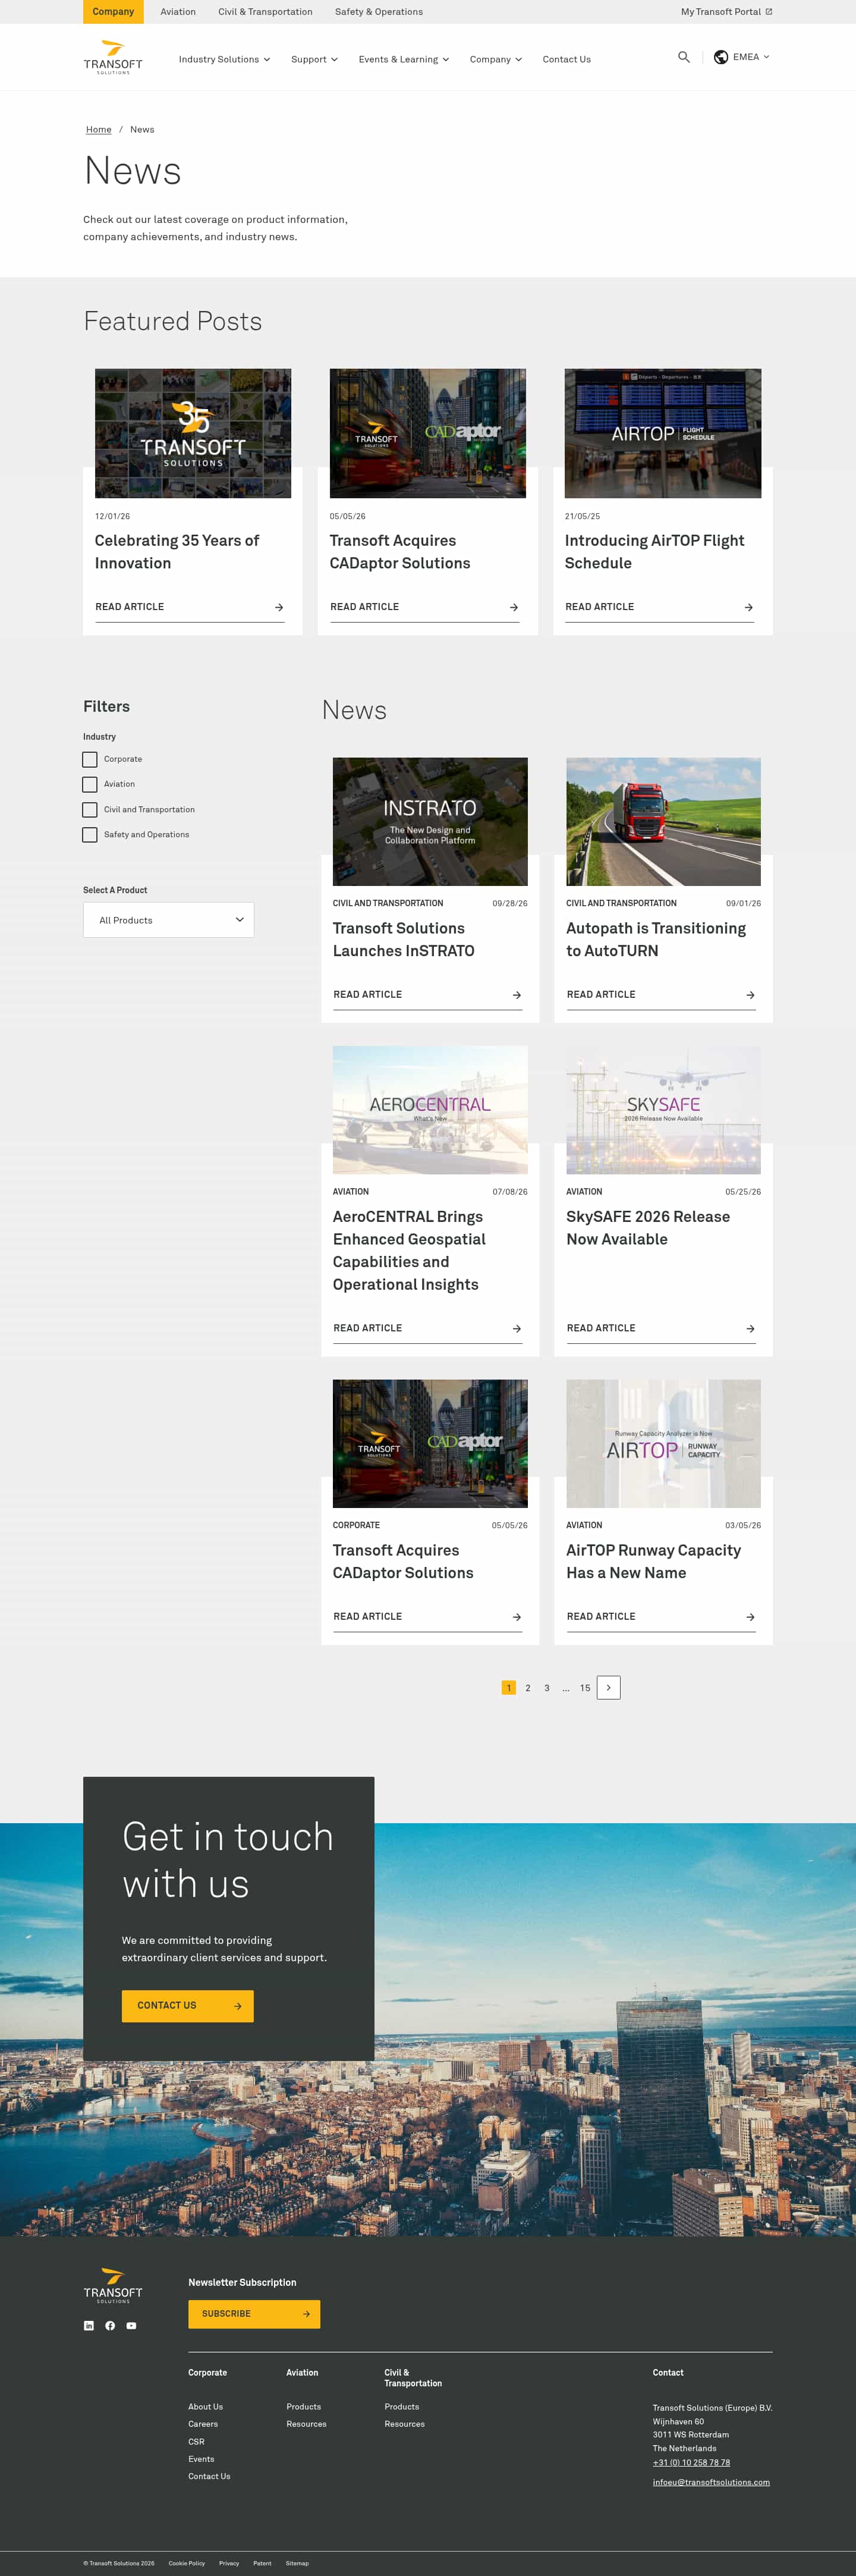Viewport: 856px width, 2576px height.
Task: Expand the Support menu
Action: [x=314, y=59]
